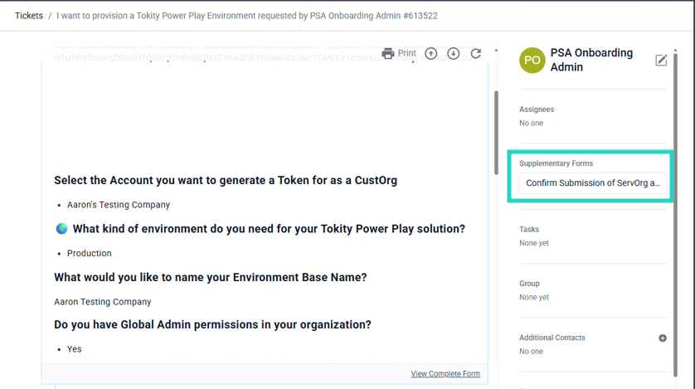Click the PSA Onboarding Admin name
The image size is (695, 389).
591,60
